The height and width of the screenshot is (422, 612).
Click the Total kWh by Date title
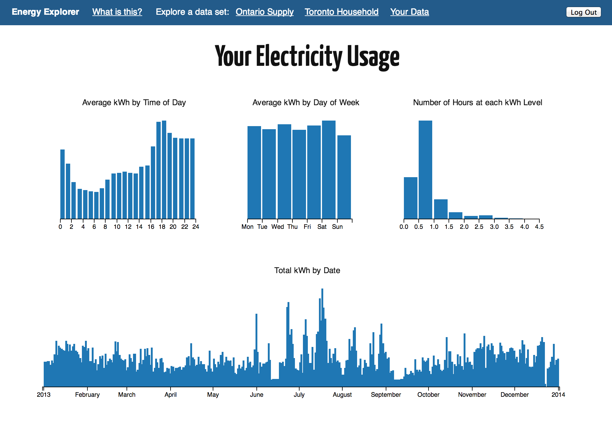(307, 270)
